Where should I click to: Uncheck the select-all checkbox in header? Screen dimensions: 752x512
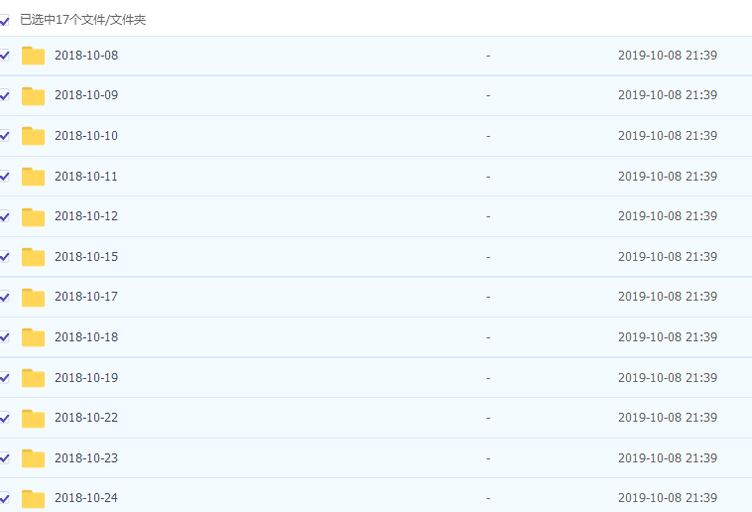point(5,20)
